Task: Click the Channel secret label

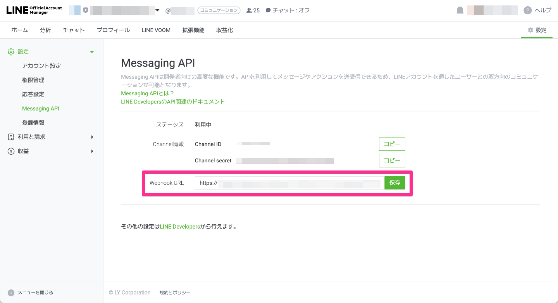Action: [213, 160]
